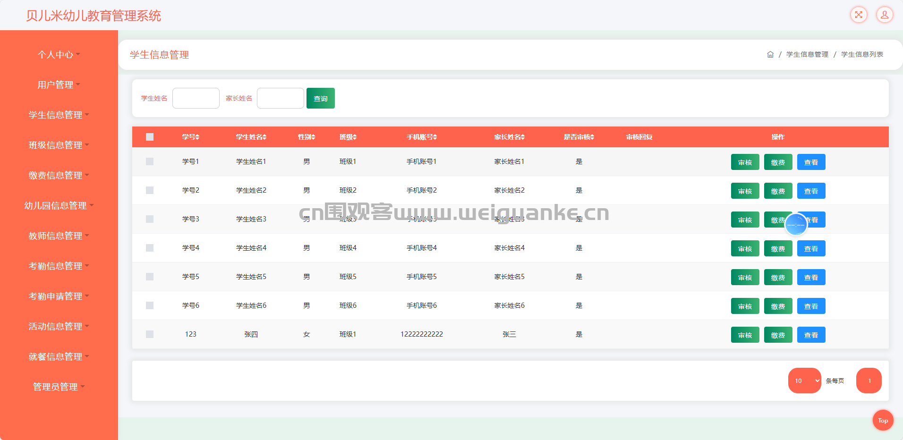This screenshot has width=903, height=440.
Task: Sort by 班级 column arrows
Action: point(355,137)
